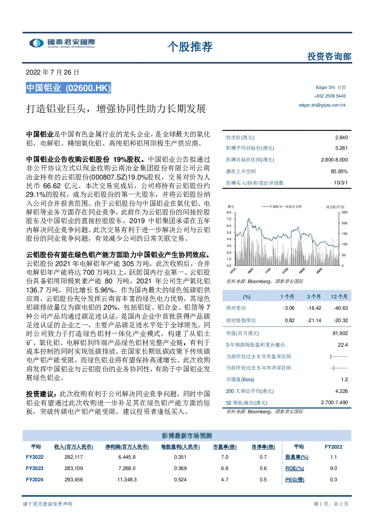Click the 市净率(倍) column header
Screen dimensions: 373x528
(263, 447)
